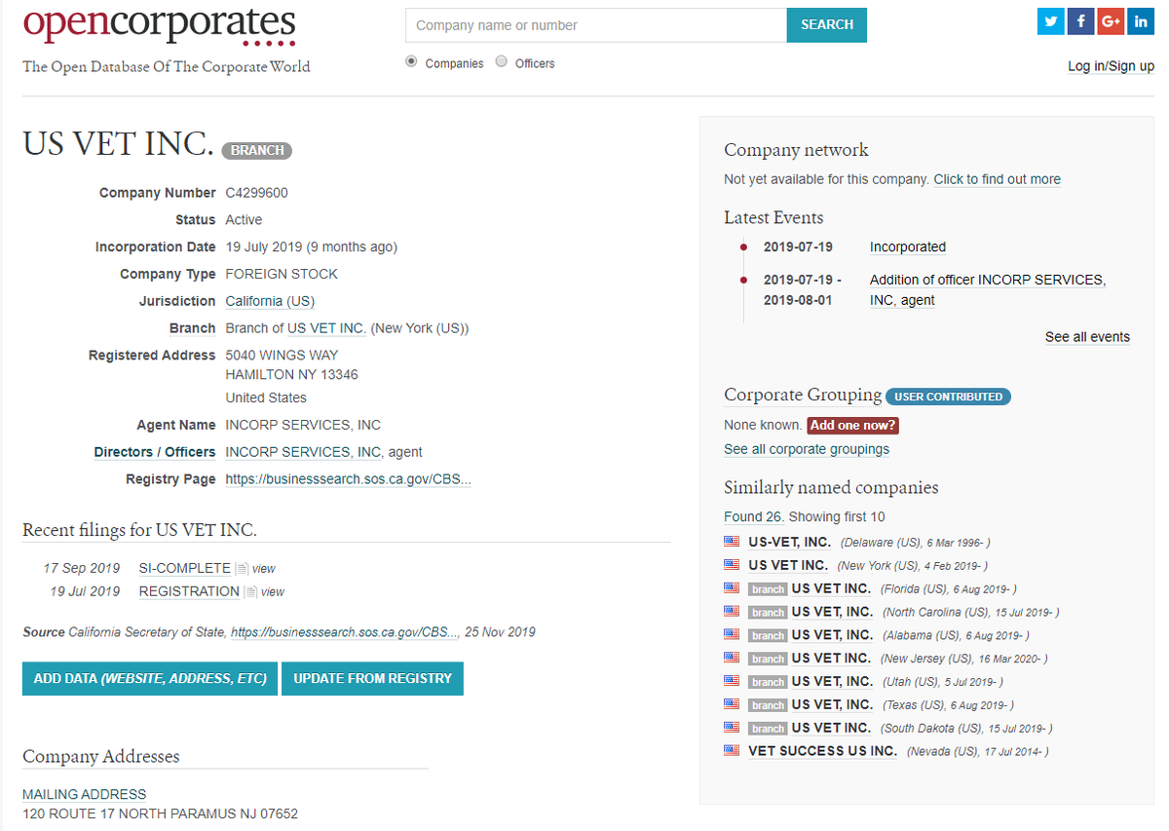1169x831 pixels.
Task: Open the Facebook social icon
Action: (1081, 21)
